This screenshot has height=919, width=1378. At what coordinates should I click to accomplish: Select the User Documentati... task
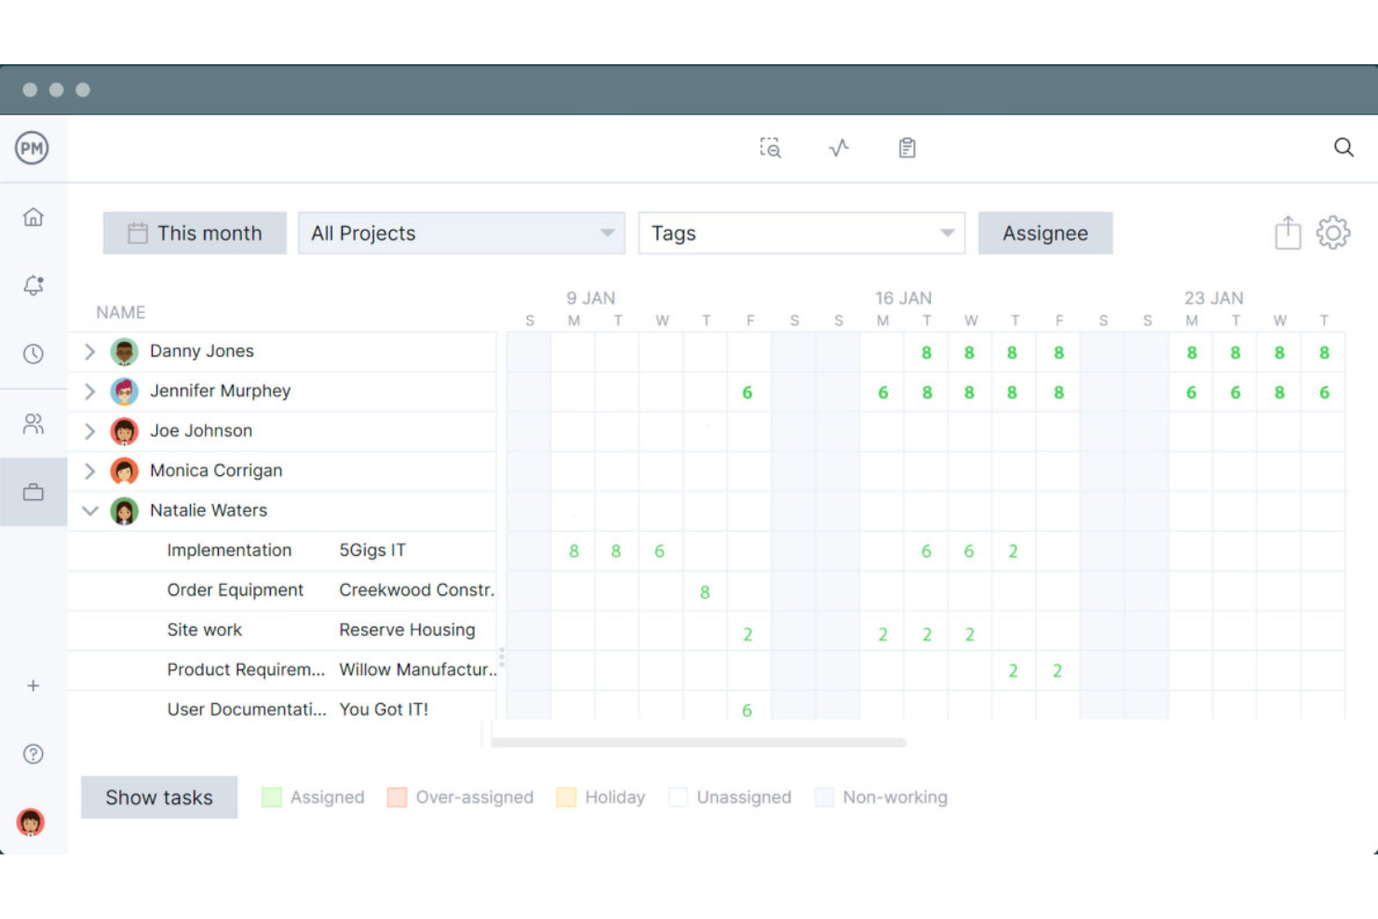pos(247,710)
